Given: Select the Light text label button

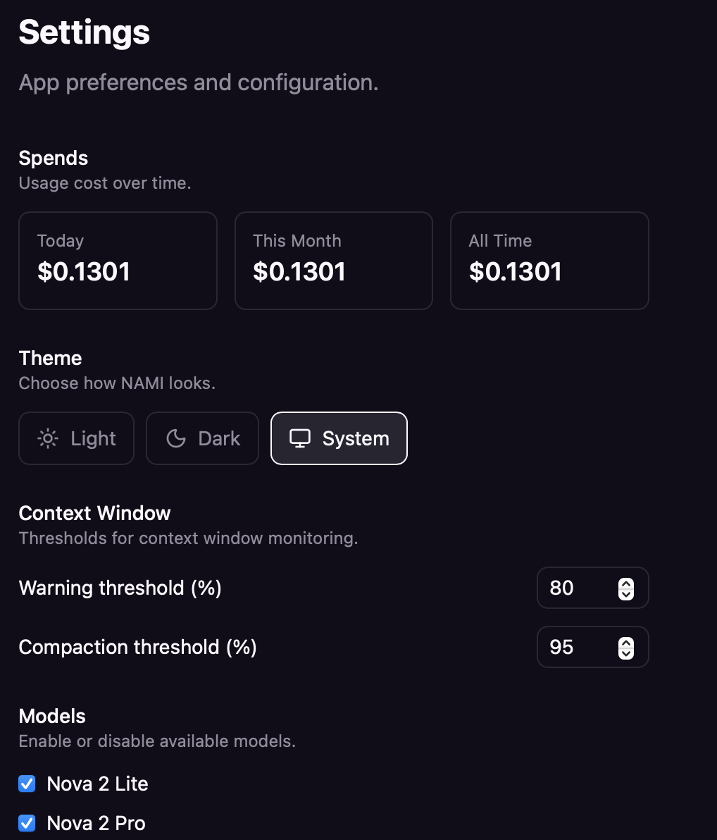Looking at the screenshot, I should (93, 439).
